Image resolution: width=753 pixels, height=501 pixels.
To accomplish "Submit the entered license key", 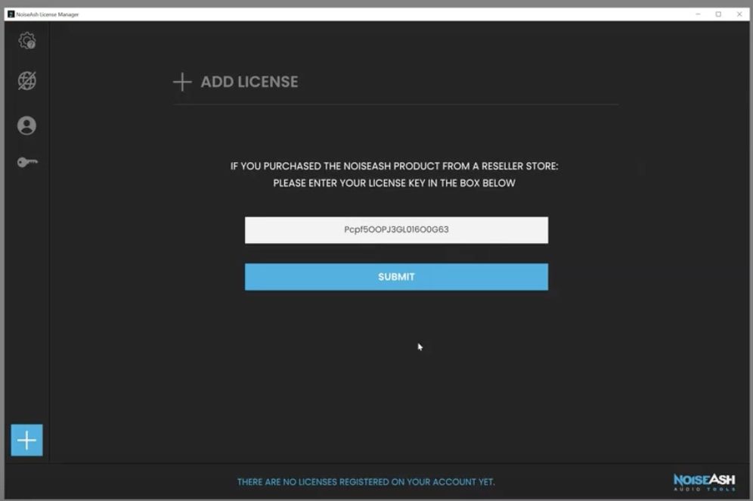I will pos(396,277).
